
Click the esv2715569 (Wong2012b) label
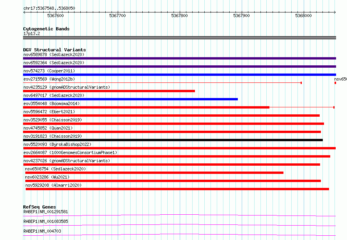pyautogui.click(x=49, y=79)
